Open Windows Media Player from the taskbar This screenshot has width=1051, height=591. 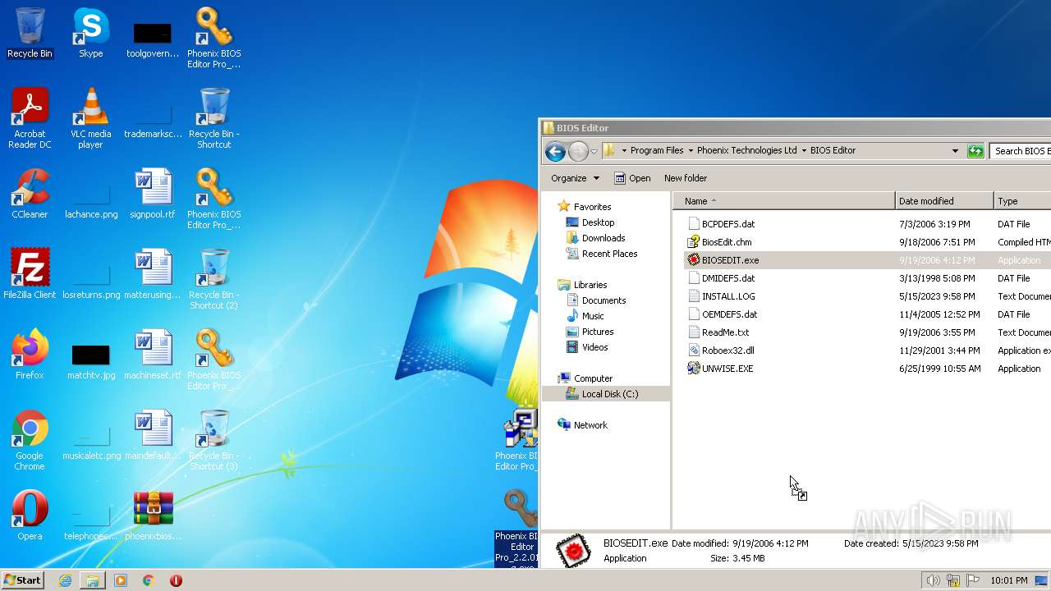pos(121,580)
